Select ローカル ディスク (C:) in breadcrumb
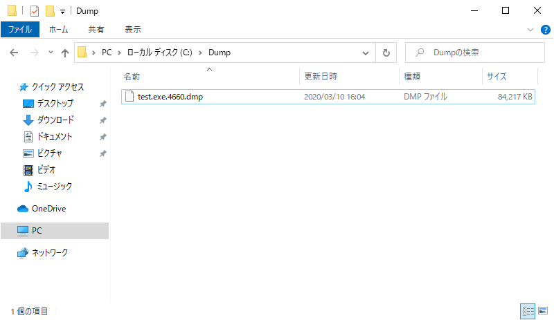 (160, 53)
